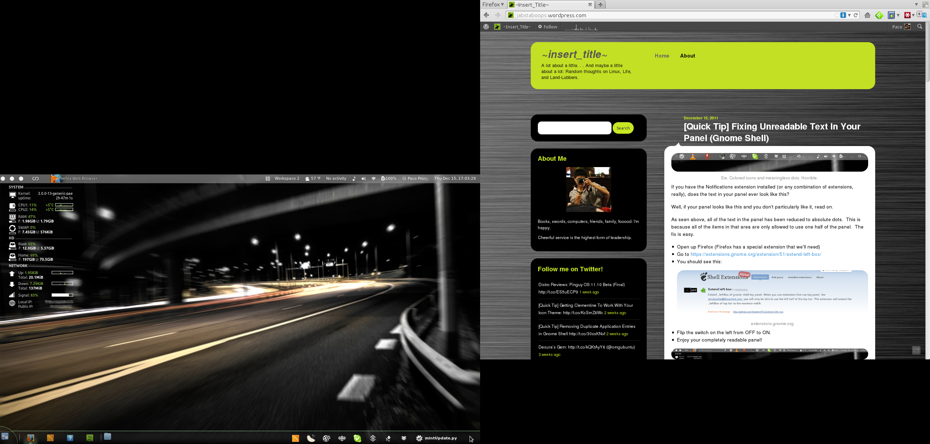The width and height of the screenshot is (930, 444).
Task: Go back with Firefox back arrow
Action: click(486, 15)
